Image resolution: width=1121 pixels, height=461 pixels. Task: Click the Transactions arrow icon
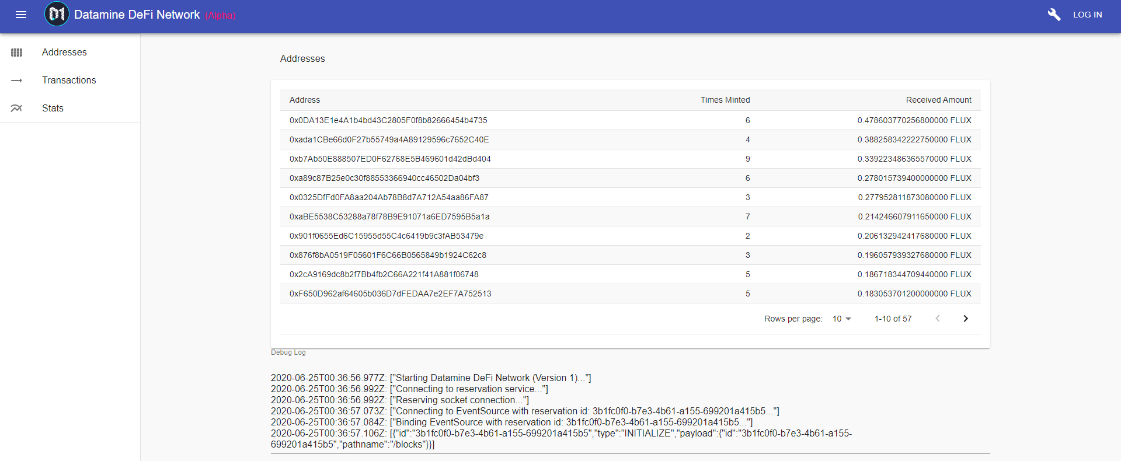click(x=16, y=81)
